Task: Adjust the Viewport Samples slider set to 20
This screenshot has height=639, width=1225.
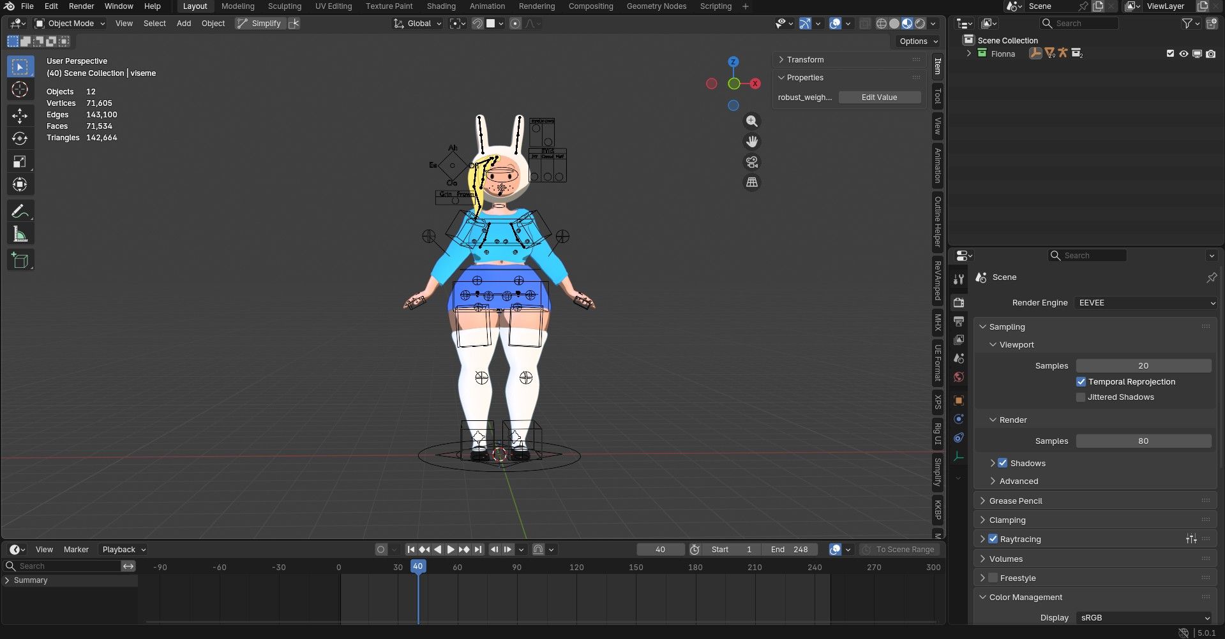Action: tap(1143, 366)
